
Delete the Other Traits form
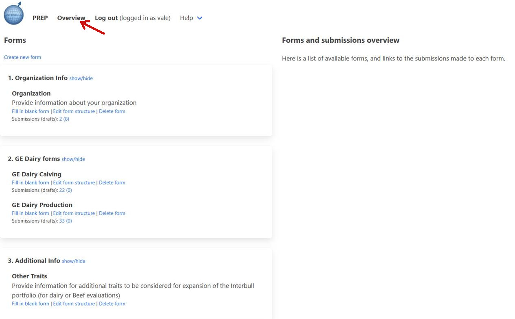click(x=112, y=304)
